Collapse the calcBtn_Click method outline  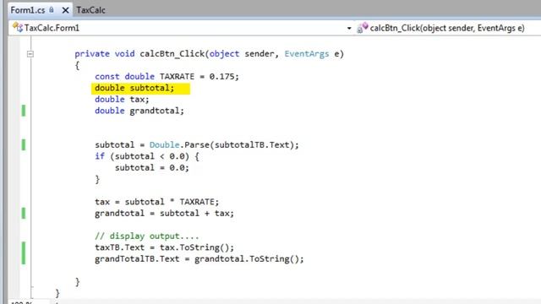(30, 54)
